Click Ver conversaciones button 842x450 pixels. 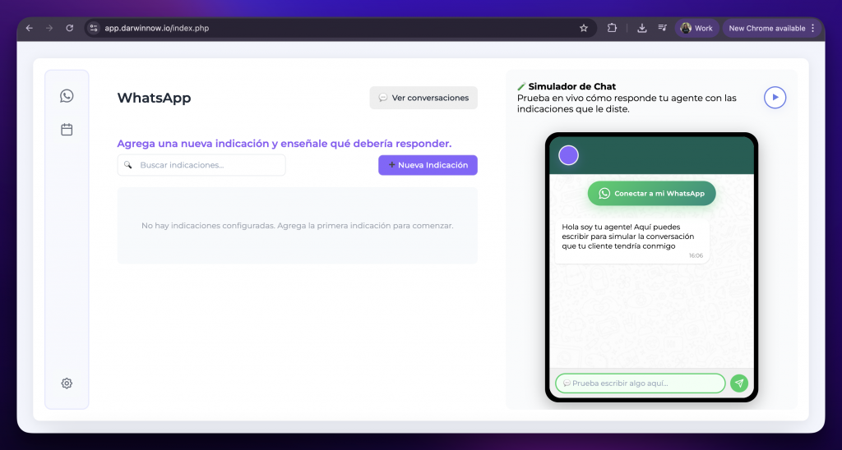[423, 98]
